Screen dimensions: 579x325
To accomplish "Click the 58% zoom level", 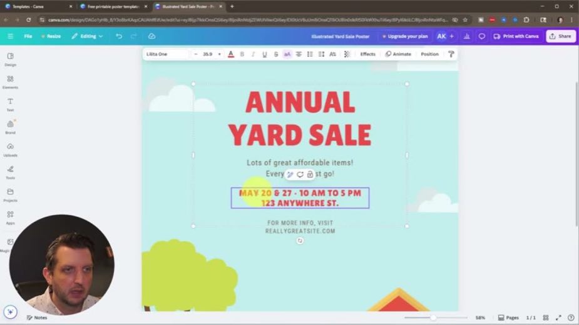I will coord(480,317).
